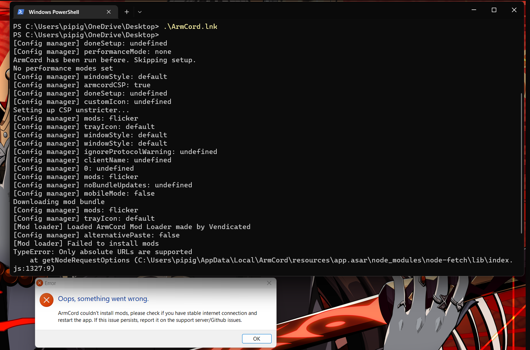Click the maximize icon in the window title bar
Screen dimensions: 530x350
(494, 10)
